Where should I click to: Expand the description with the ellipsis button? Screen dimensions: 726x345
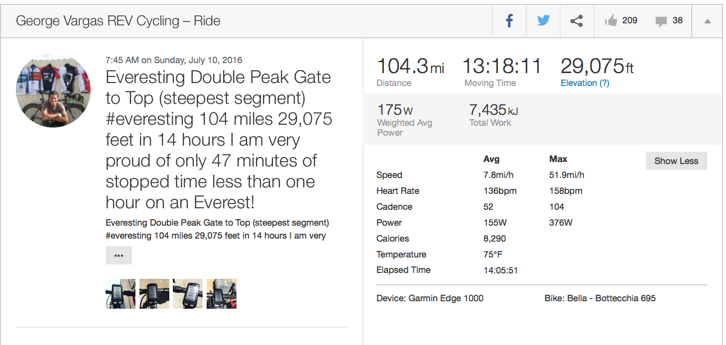point(119,255)
